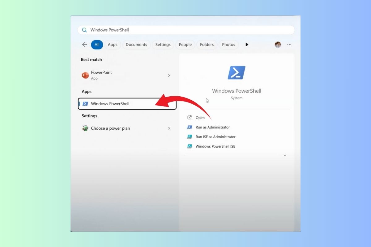The width and height of the screenshot is (371, 247).
Task: Select the Apps filter tab
Action: [x=113, y=44]
